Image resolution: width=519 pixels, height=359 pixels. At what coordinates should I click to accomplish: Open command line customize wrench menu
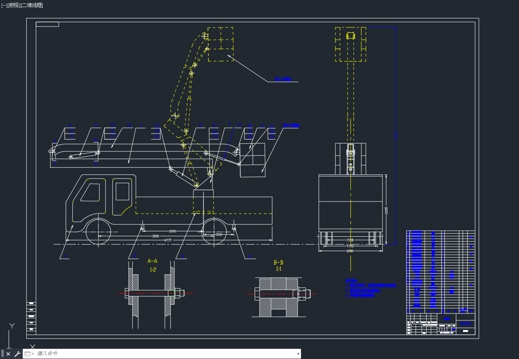coord(17,354)
